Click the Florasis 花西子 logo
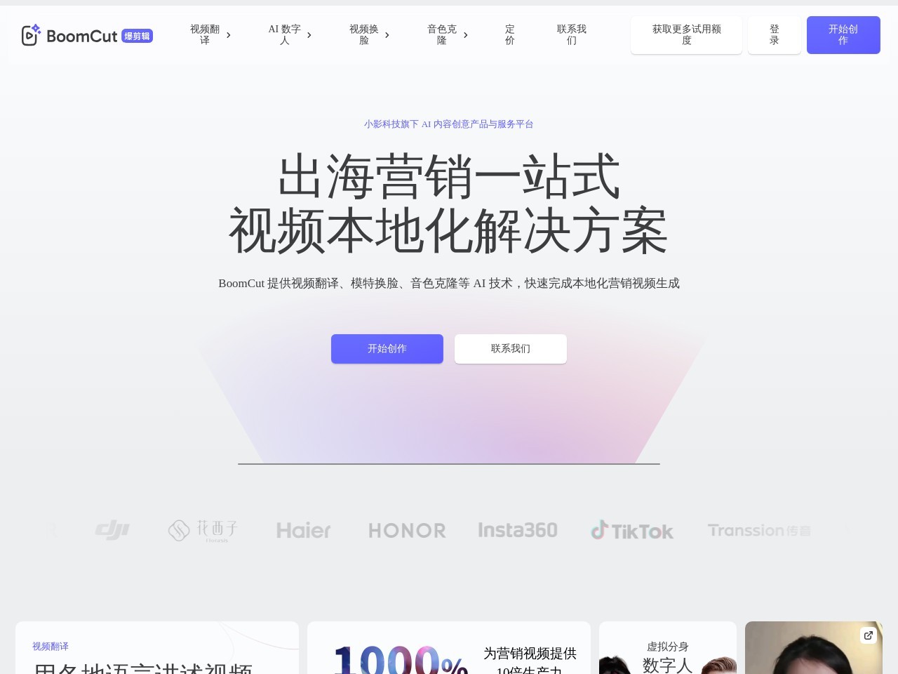This screenshot has width=898, height=674. [203, 530]
